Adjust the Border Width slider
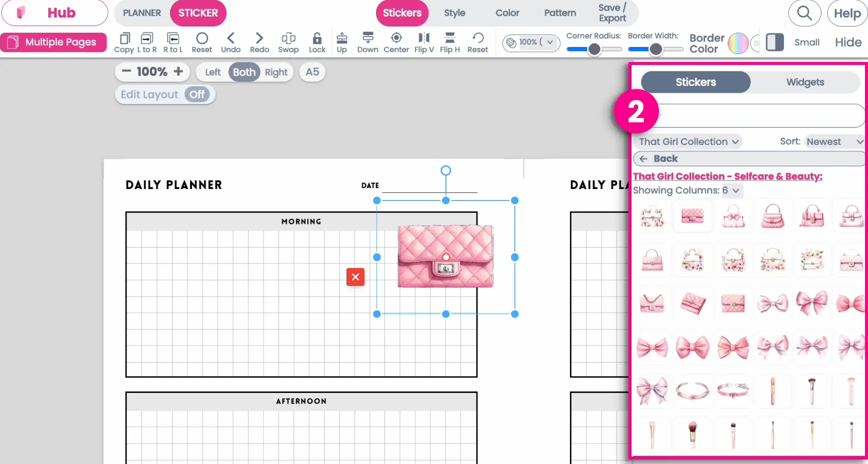 (655, 49)
